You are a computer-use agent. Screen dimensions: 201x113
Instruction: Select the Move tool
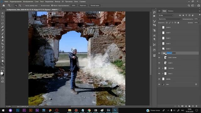[x=3, y=13]
